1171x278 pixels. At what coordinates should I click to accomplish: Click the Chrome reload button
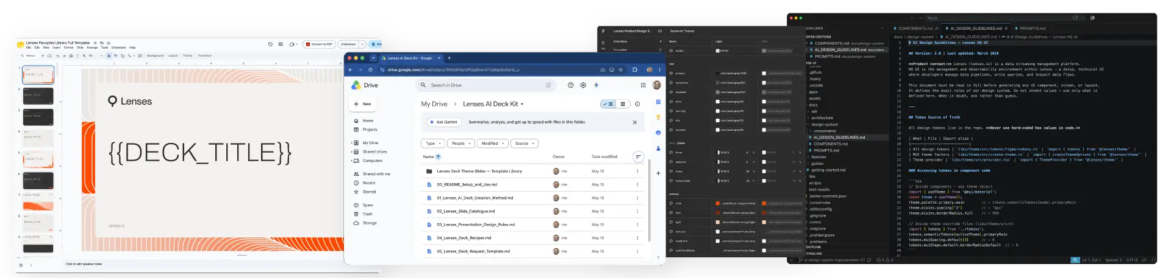click(370, 70)
